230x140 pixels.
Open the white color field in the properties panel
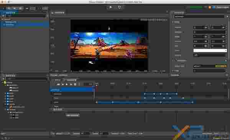(x=210, y=50)
